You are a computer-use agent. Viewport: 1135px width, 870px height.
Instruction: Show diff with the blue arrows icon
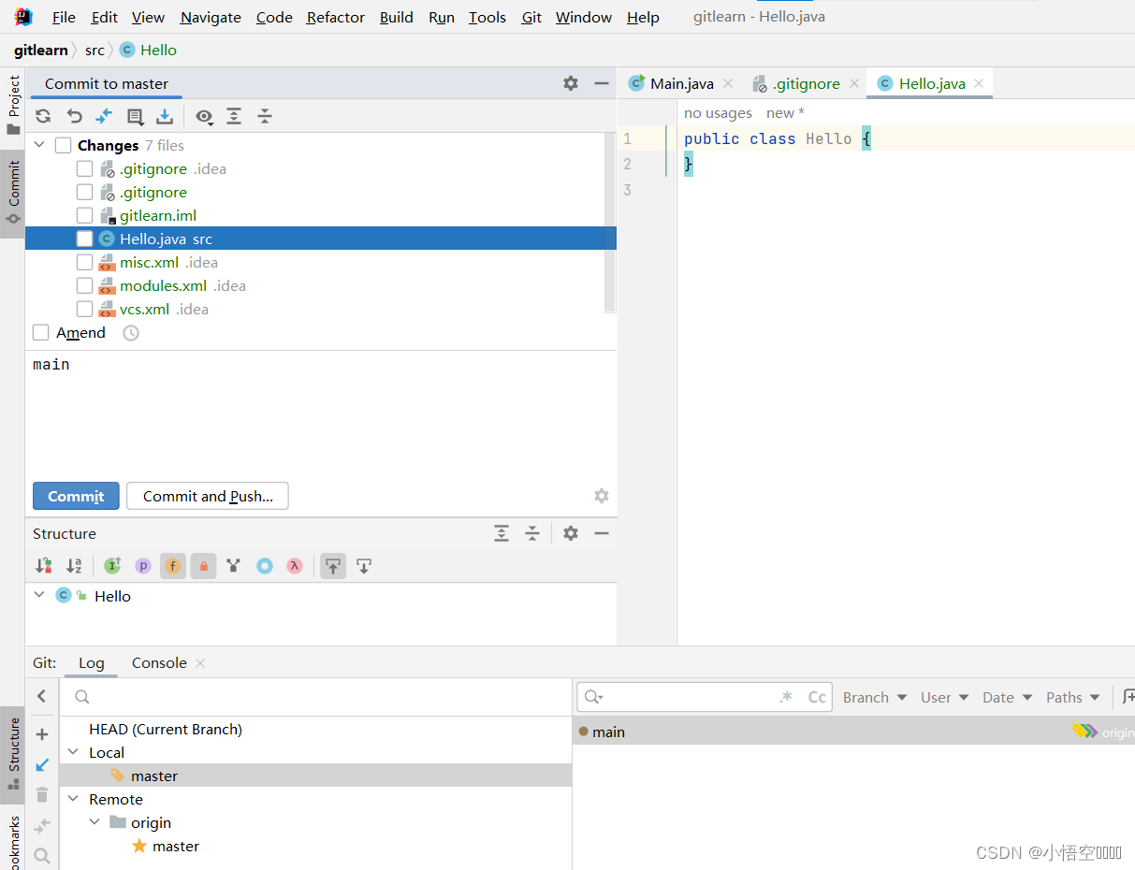tap(104, 116)
